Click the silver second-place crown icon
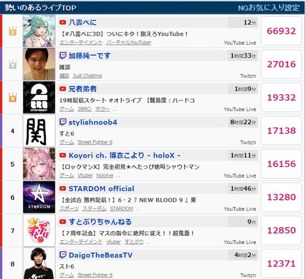Viewport: 305px width, 279px height. (13, 64)
